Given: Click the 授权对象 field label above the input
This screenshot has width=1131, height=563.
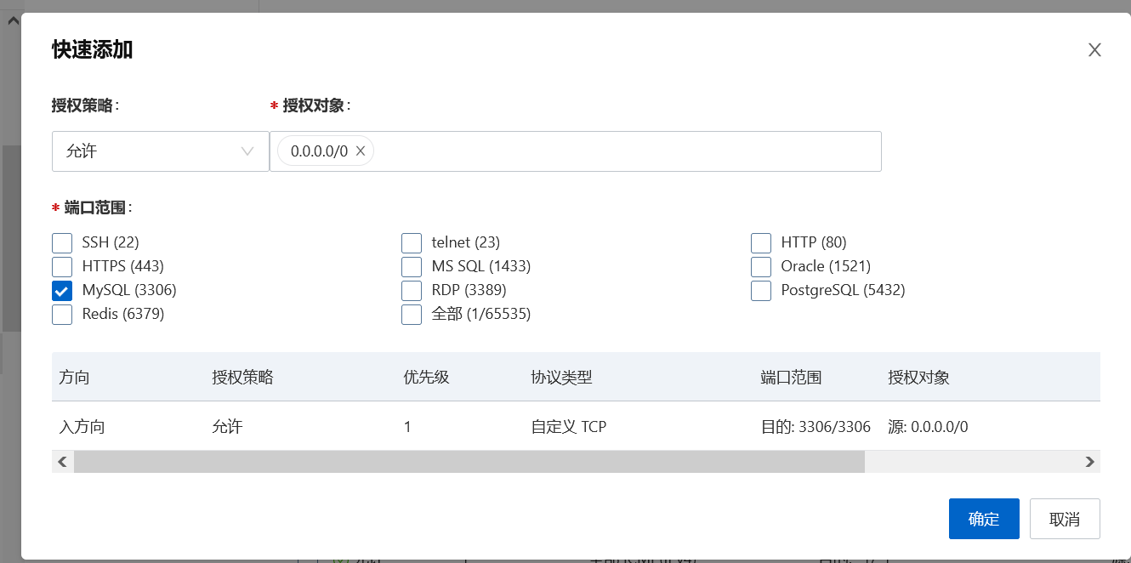Looking at the screenshot, I should click(316, 105).
